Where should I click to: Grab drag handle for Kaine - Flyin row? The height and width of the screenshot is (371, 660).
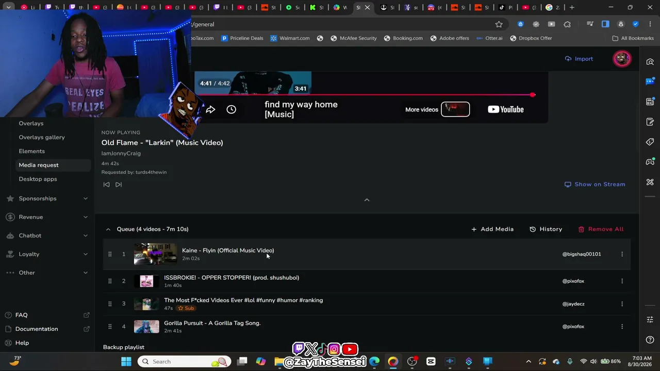110,254
